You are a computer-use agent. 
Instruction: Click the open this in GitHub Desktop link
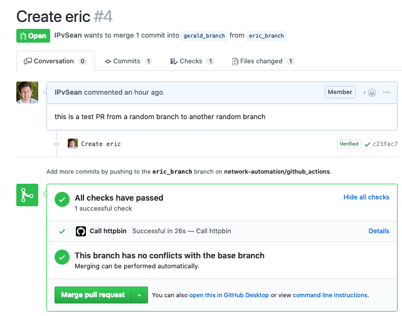[x=229, y=295]
